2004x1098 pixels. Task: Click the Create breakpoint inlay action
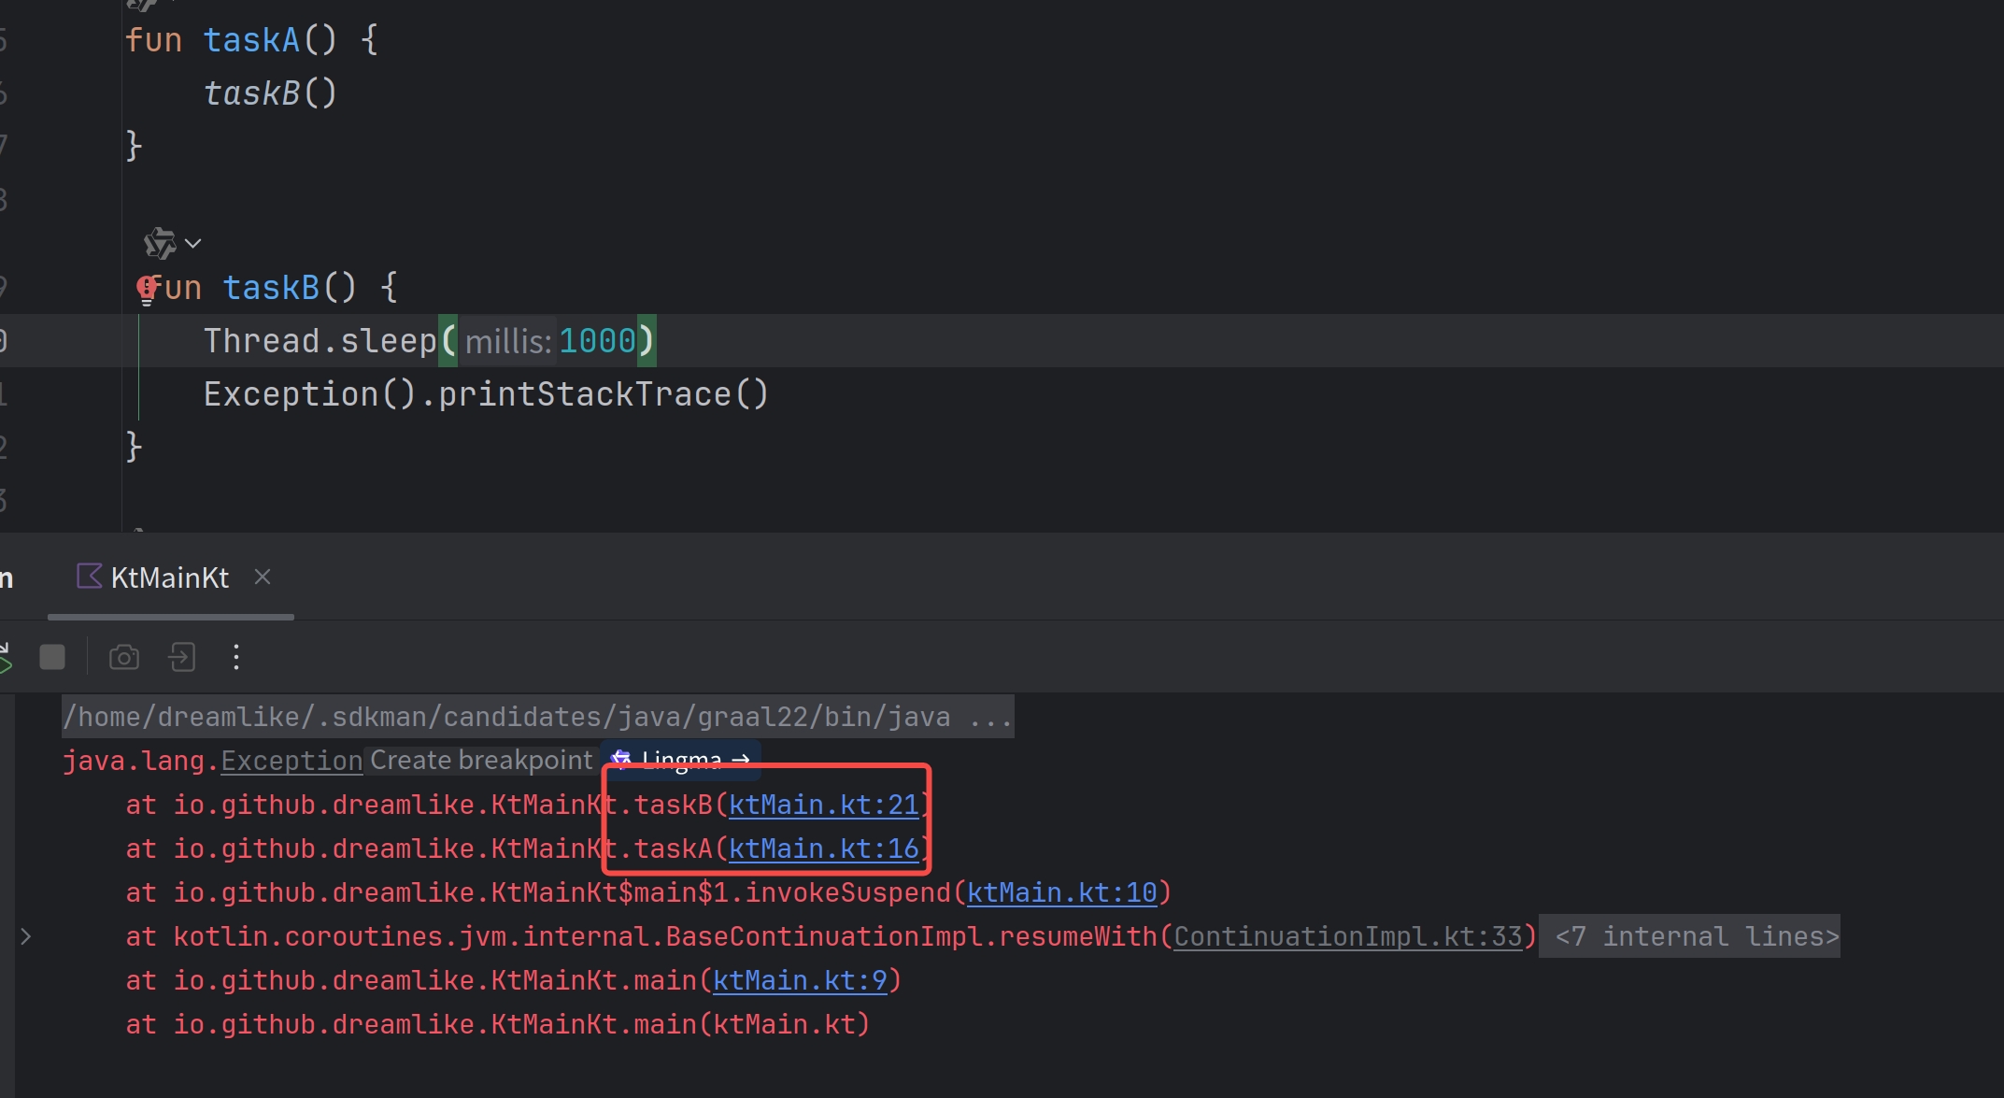tap(481, 760)
